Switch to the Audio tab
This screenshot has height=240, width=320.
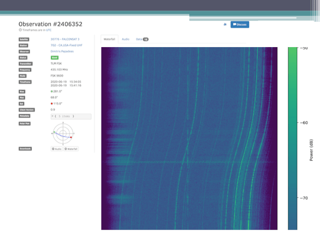click(126, 39)
